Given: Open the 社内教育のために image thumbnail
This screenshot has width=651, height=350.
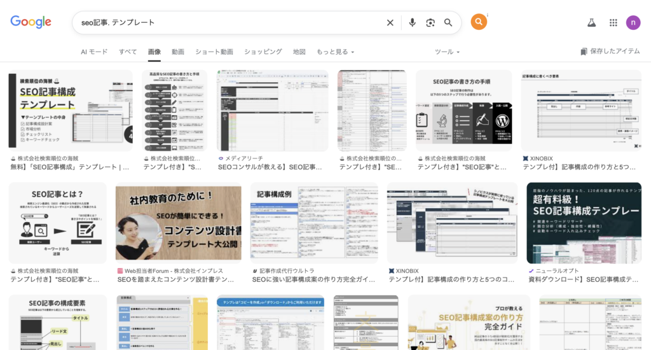Looking at the screenshot, I should (179, 223).
